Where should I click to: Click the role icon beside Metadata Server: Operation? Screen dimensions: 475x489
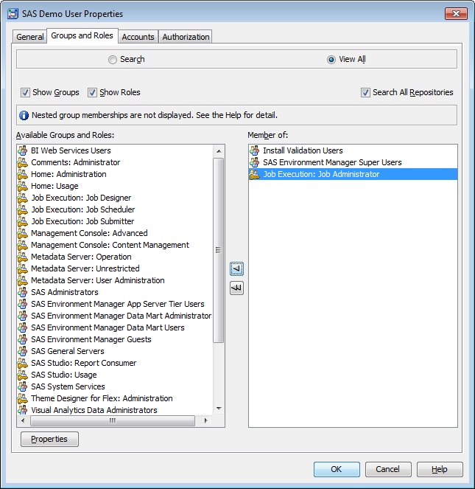[23, 257]
